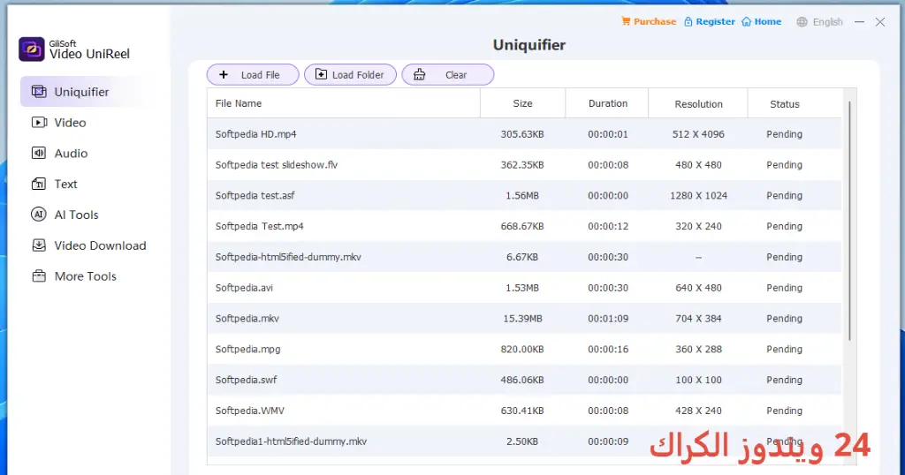Screen dimensions: 905x475
Task: Click the Resolution column header
Action: coord(698,104)
